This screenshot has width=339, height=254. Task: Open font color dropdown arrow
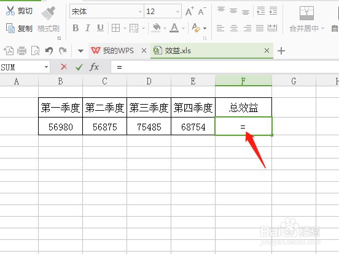coord(184,28)
